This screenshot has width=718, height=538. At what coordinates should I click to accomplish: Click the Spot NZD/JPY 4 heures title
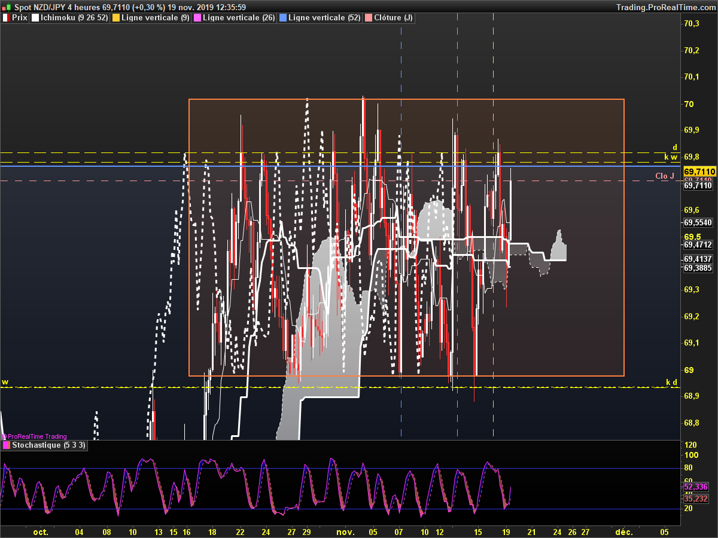[56, 7]
